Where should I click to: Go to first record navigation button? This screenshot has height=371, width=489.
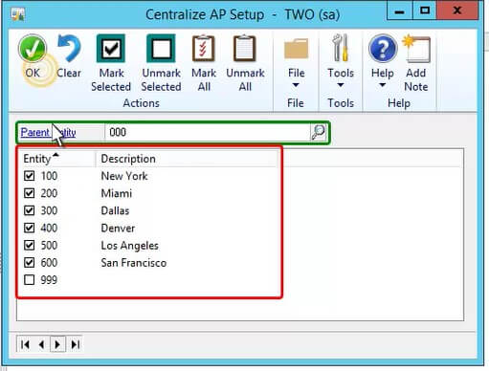click(x=25, y=344)
